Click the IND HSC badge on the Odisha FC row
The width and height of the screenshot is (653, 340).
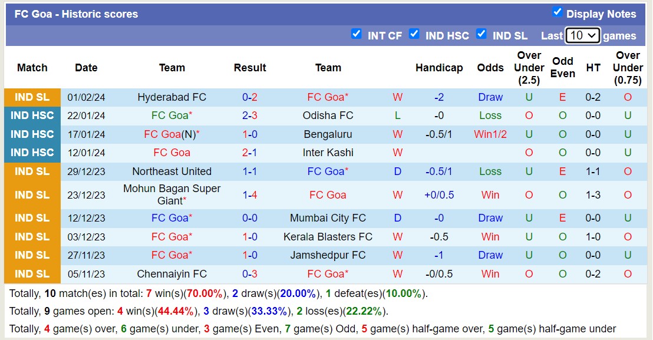32,115
